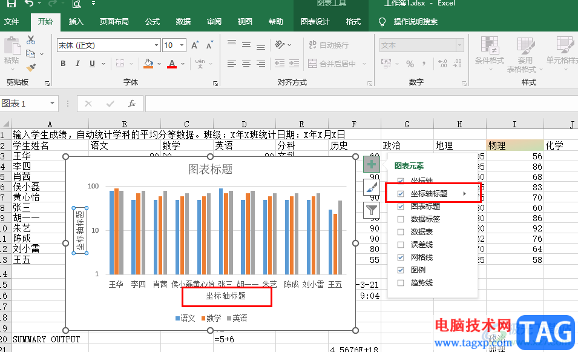Open 套用表格格式 table styles
Screen dimensions: 578x352
[x=525, y=55]
